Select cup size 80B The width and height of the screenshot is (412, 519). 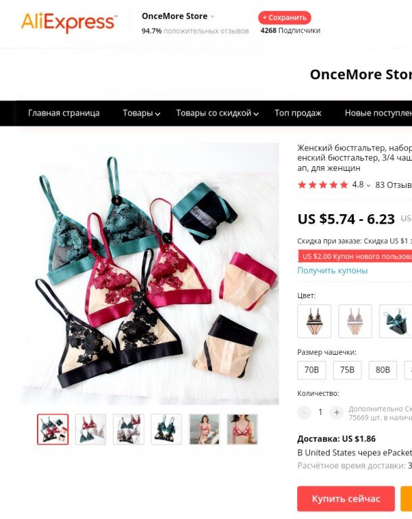[382, 370]
